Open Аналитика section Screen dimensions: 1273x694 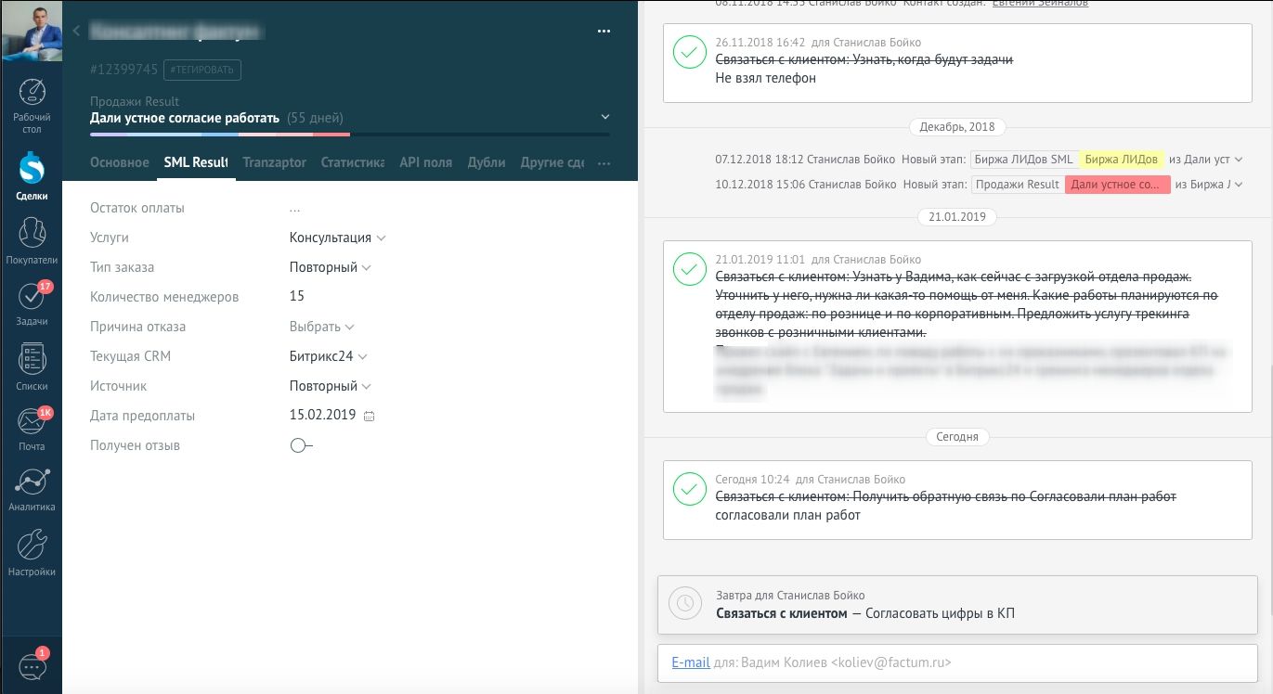[32, 489]
